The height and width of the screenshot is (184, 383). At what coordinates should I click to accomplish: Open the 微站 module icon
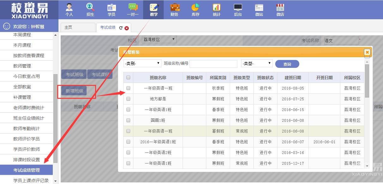pos(259,9)
